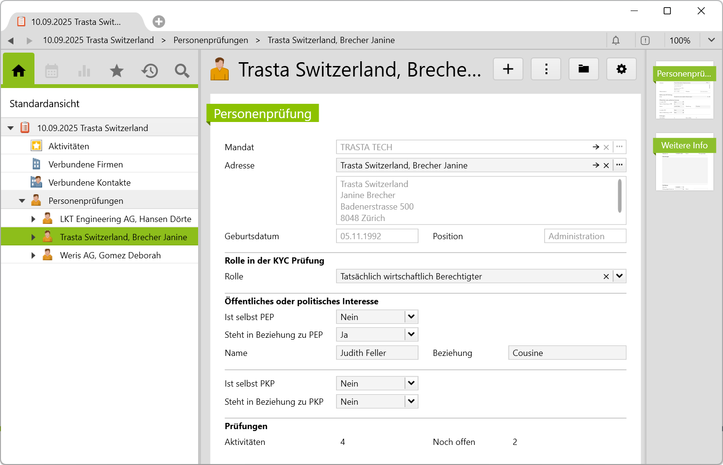Viewport: 723px width, 465px height.
Task: Clear the Adresse field with X
Action: [606, 166]
